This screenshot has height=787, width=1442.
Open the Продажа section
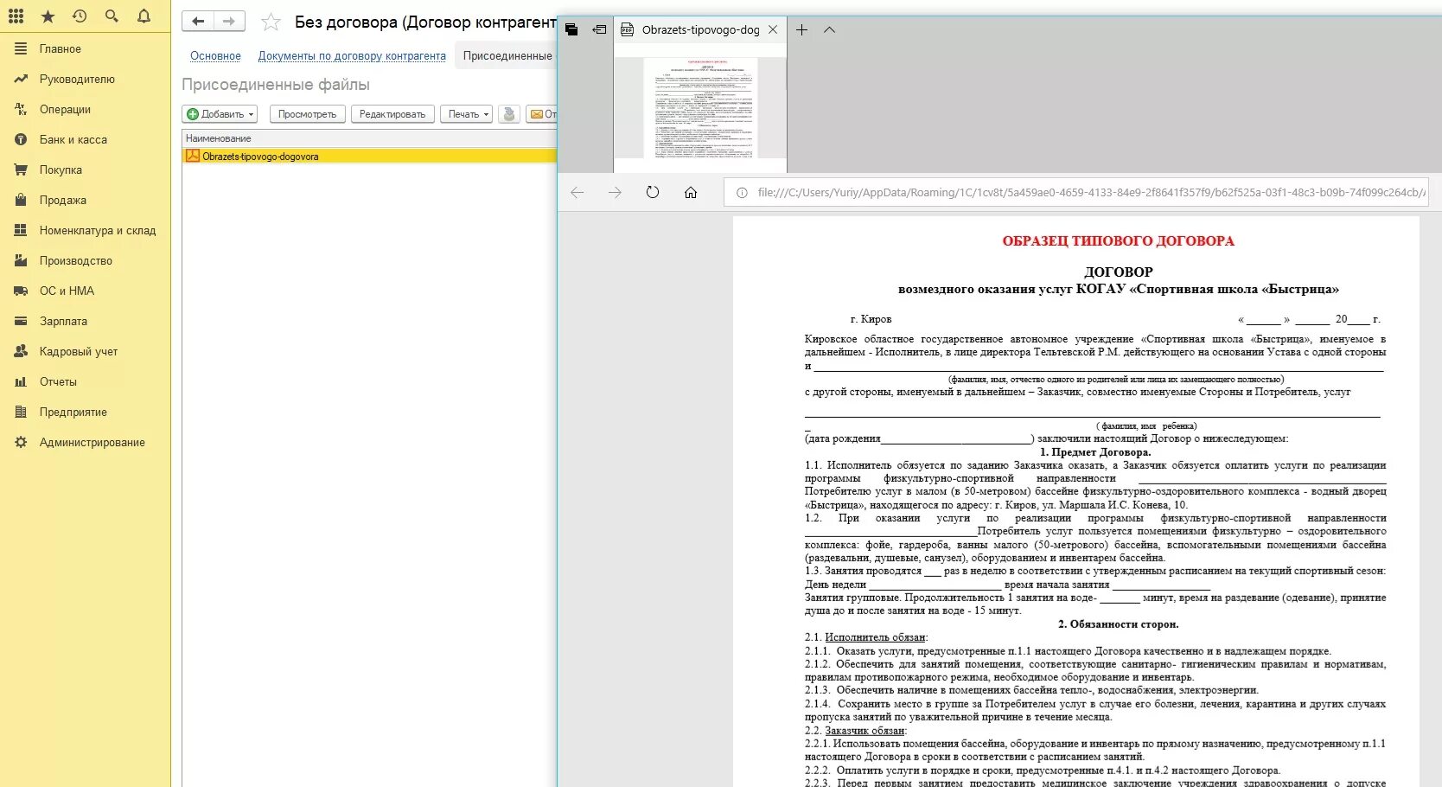pyautogui.click(x=62, y=201)
